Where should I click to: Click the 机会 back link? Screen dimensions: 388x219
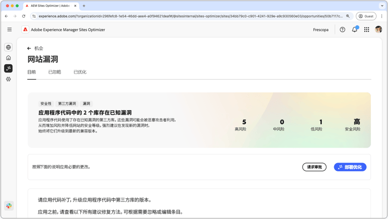[39, 48]
